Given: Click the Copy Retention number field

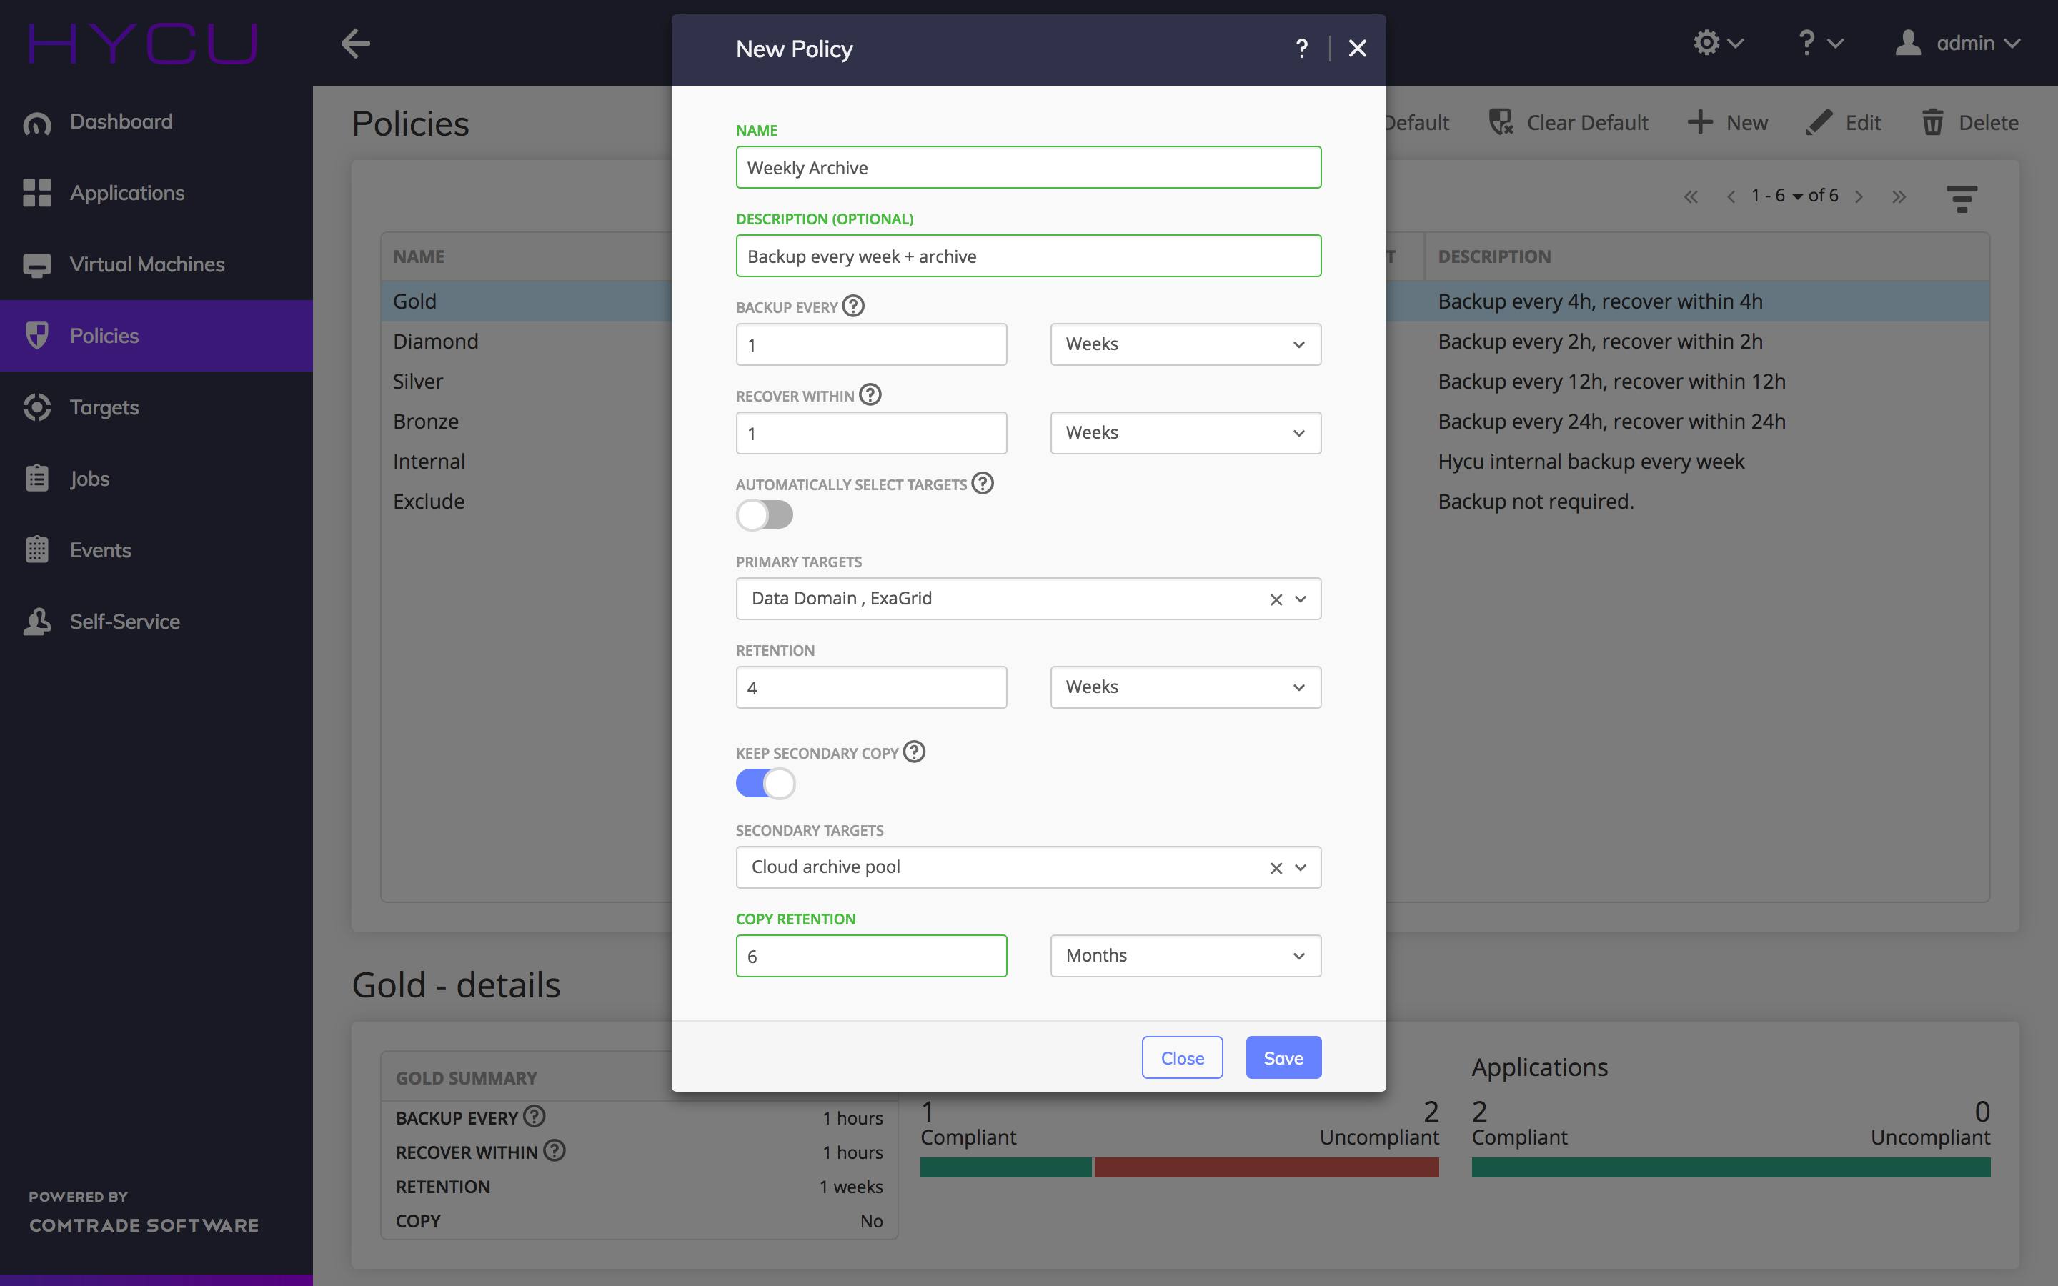Looking at the screenshot, I should coord(871,956).
